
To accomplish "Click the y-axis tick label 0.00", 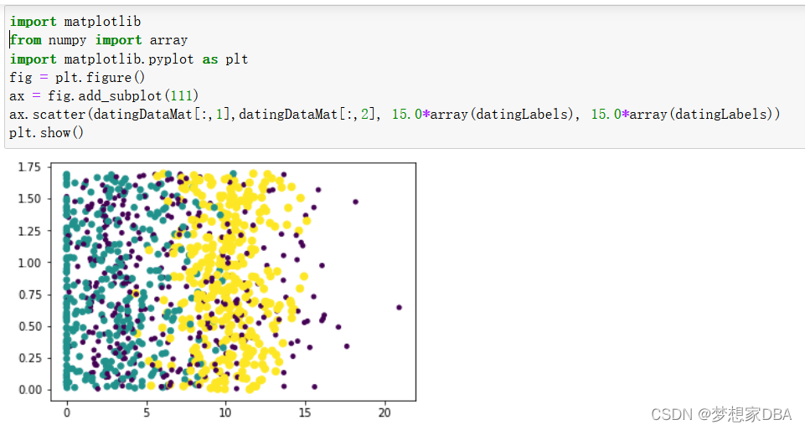I will (x=29, y=390).
